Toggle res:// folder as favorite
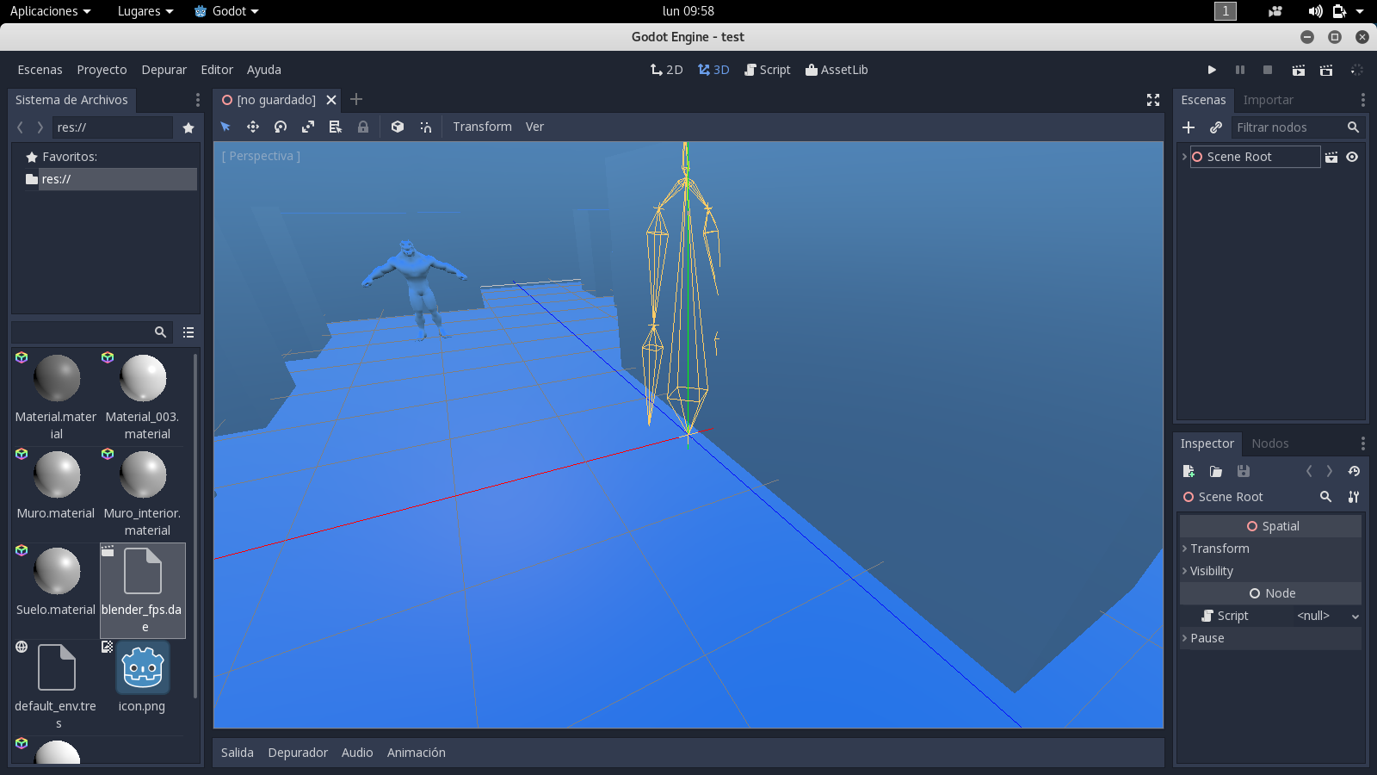Viewport: 1377px width, 775px height. (188, 127)
